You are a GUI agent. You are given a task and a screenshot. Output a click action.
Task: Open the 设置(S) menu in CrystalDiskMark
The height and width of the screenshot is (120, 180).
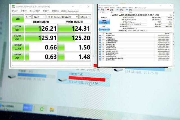24,11
